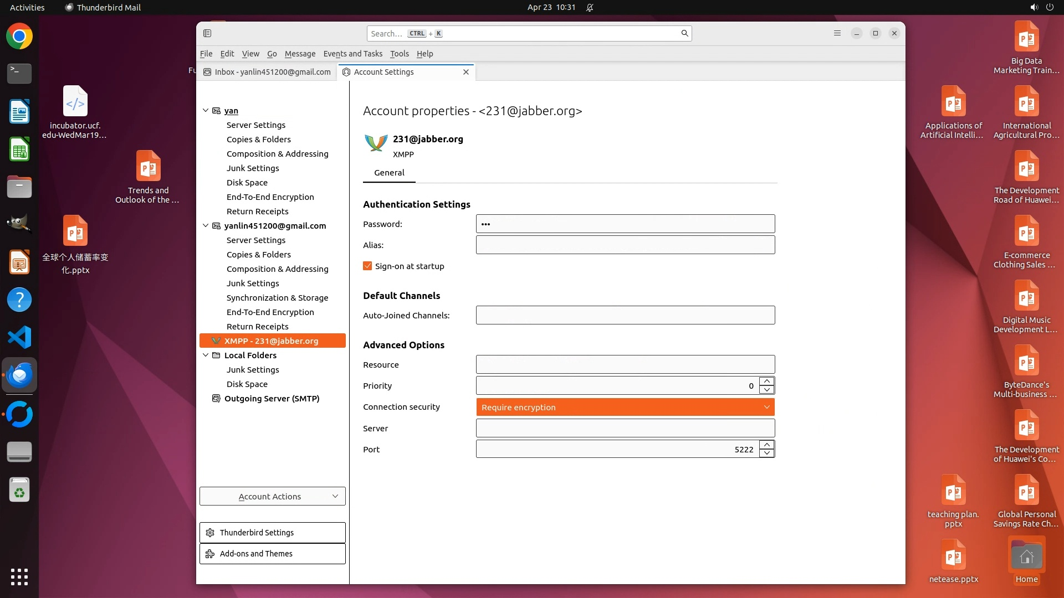The height and width of the screenshot is (598, 1064).
Task: Open Connection security dropdown
Action: pyautogui.click(x=625, y=407)
